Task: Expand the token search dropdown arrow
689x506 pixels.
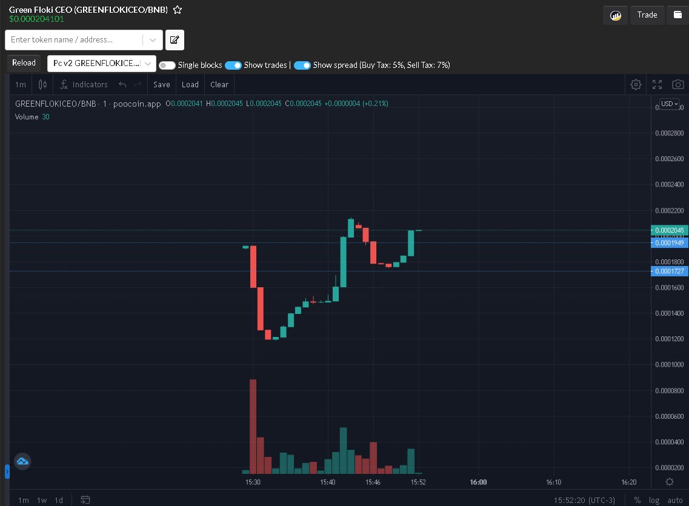Action: click(x=153, y=40)
